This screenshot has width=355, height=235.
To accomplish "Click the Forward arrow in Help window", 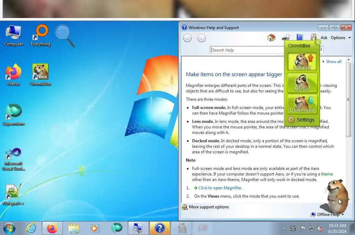I will point(201,38).
